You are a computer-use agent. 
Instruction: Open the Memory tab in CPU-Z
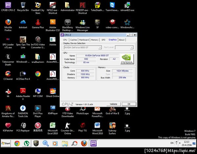(x=95, y=40)
